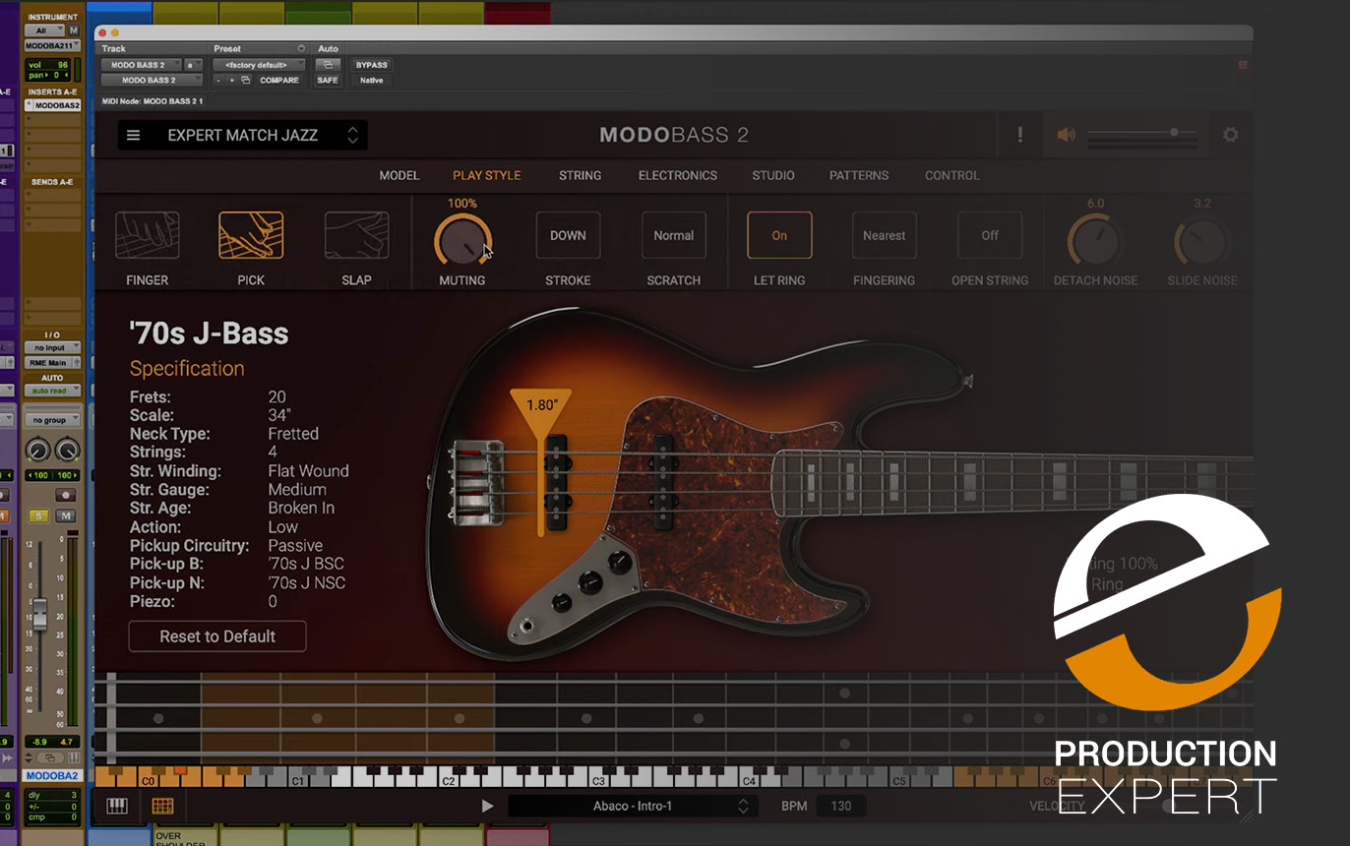Click the exclamation alert icon

[x=1019, y=136]
